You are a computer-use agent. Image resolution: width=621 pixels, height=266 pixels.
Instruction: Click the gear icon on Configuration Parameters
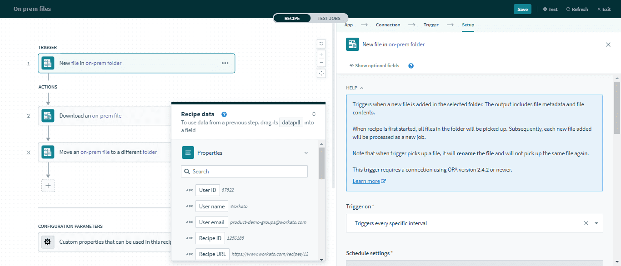tap(48, 241)
